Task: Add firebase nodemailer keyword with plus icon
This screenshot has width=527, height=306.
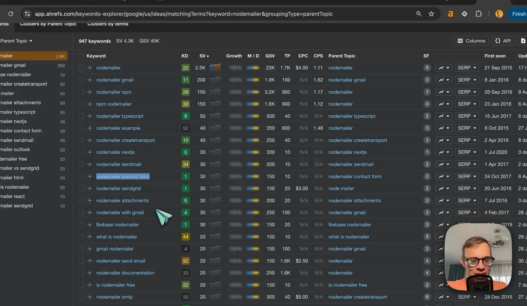Action: point(90,225)
